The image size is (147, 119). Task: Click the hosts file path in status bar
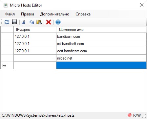(38, 115)
